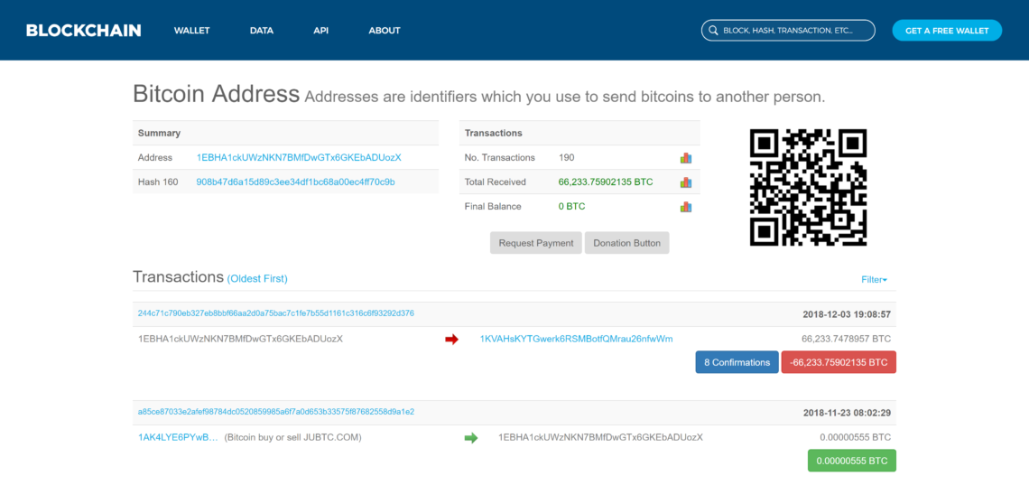
Task: Select the Bitcoin Address page heading
Action: tap(216, 94)
